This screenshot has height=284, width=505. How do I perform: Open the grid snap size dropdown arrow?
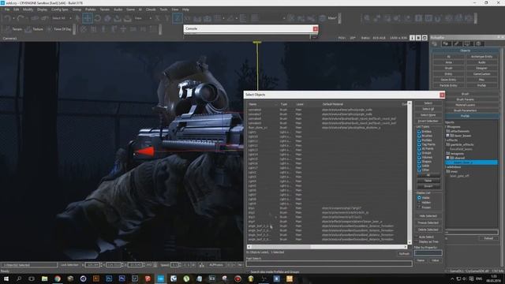point(223,18)
